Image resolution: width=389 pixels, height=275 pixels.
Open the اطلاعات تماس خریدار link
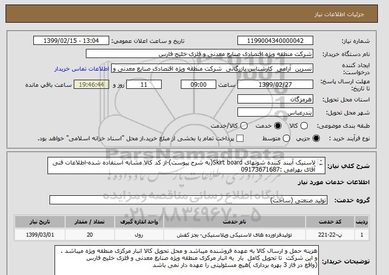(82, 69)
